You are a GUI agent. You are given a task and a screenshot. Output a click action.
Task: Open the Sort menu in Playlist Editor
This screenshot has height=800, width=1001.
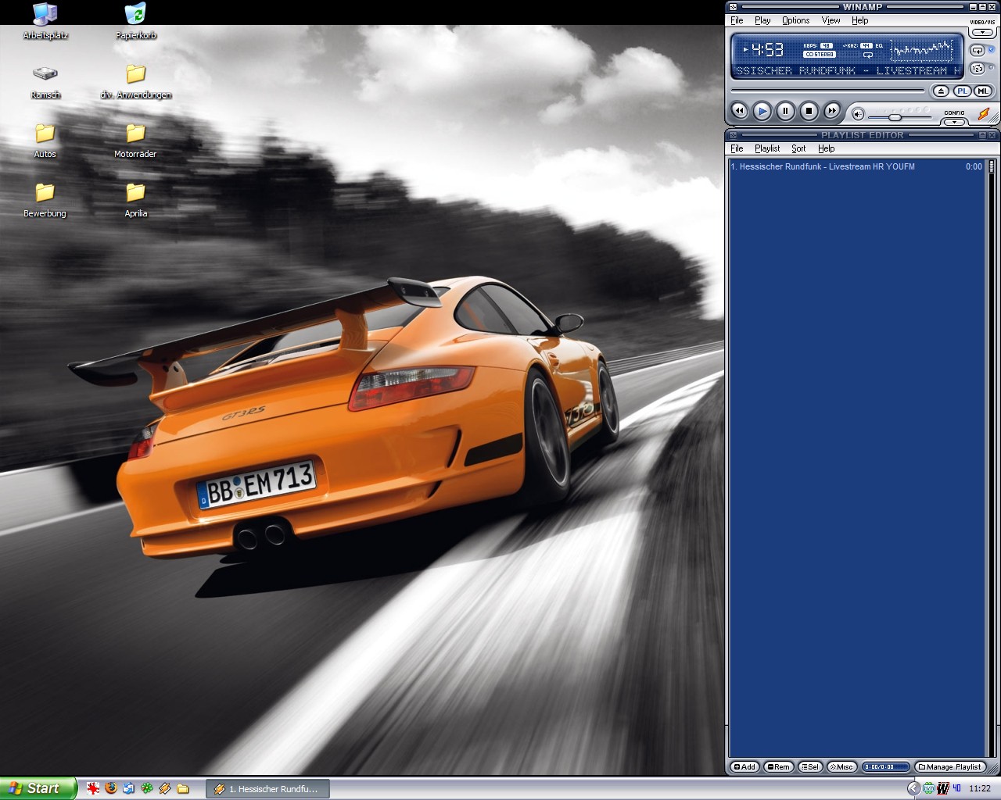[x=798, y=148]
